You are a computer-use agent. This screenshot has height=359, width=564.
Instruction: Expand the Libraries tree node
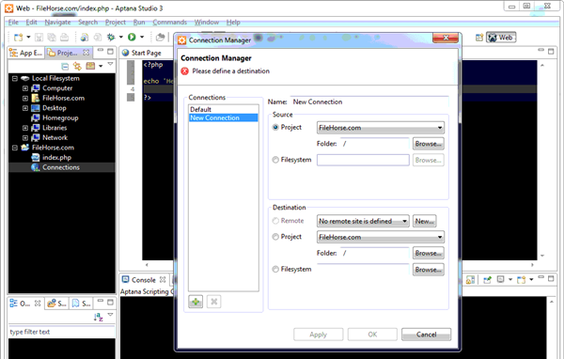(x=25, y=128)
